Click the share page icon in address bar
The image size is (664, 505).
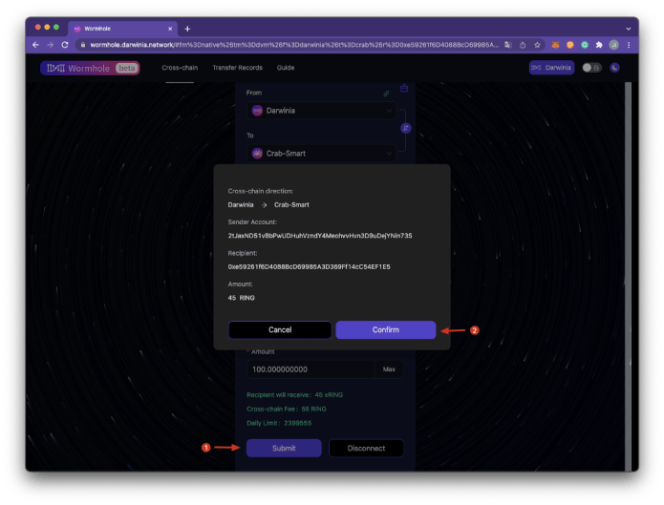[x=523, y=45]
